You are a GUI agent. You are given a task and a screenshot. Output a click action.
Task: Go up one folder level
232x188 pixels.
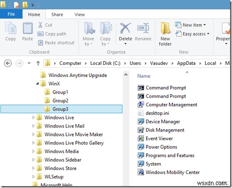pos(38,63)
